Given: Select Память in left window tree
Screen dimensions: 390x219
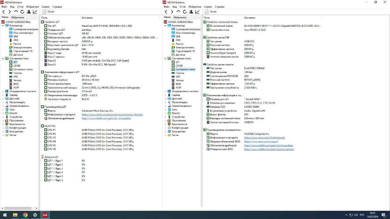Looking at the screenshot, I should click(x=17, y=73).
